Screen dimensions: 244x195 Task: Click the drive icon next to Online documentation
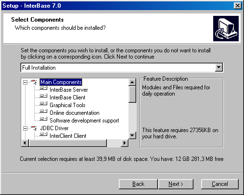[43, 111]
